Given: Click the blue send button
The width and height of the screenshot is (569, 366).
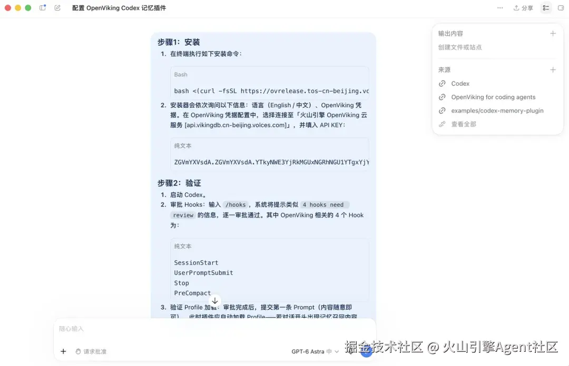Looking at the screenshot, I should coord(367,351).
